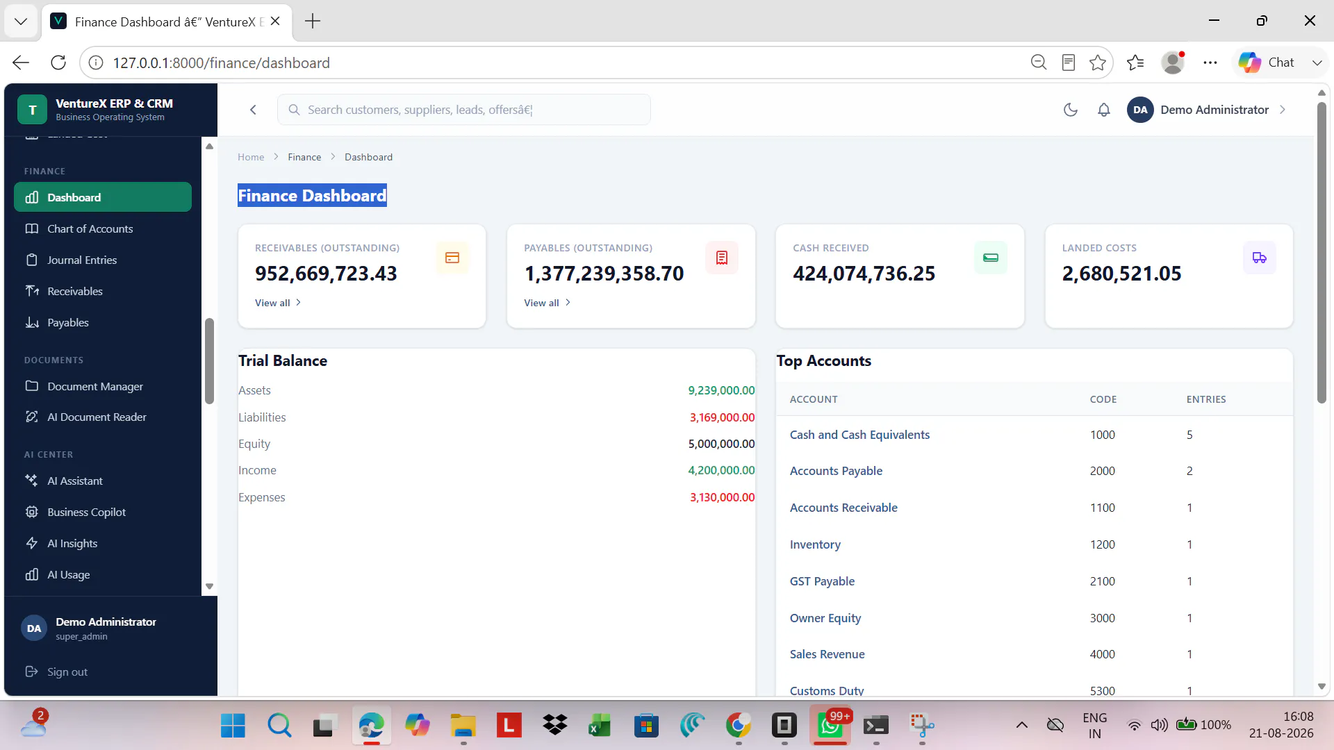Open Excel from taskbar
This screenshot has height=750, width=1334.
click(600, 726)
